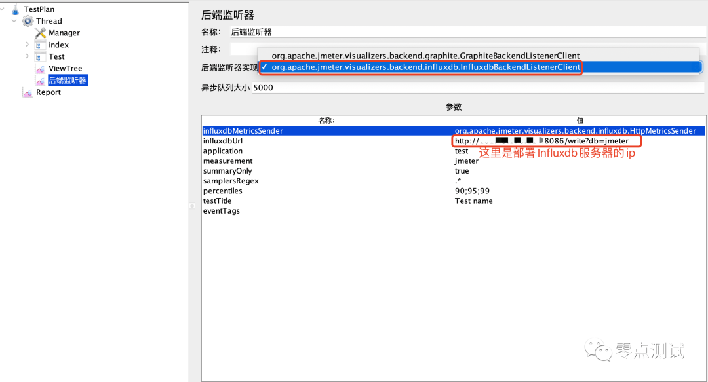Click the Test controller icon
Image resolution: width=708 pixels, height=382 pixels.
(x=41, y=56)
